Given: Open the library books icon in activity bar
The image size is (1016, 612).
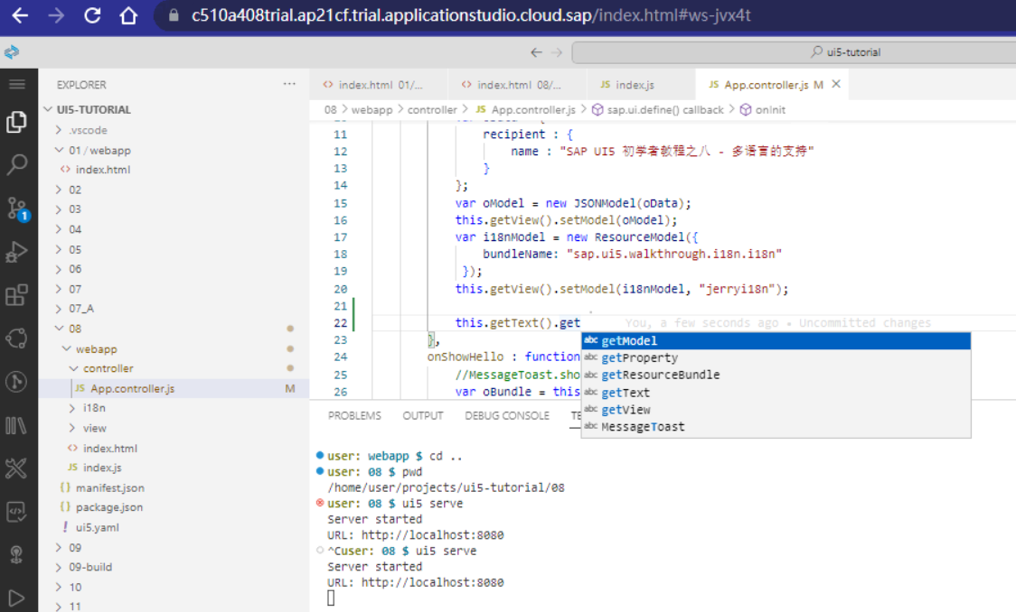Looking at the screenshot, I should 17,425.
